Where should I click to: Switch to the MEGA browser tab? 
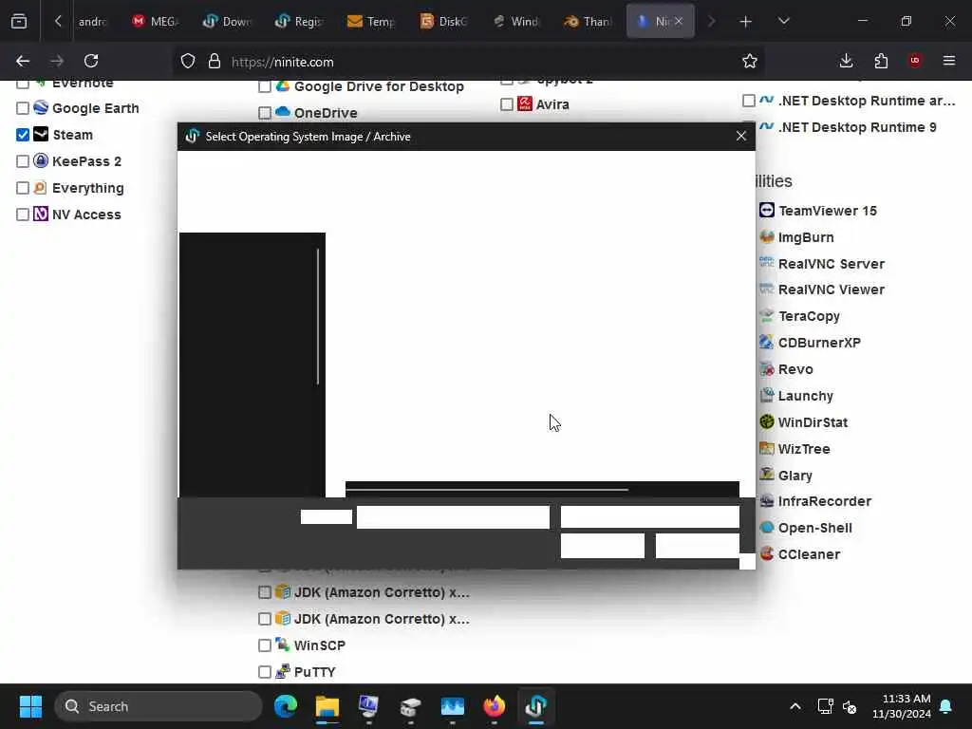click(x=156, y=21)
